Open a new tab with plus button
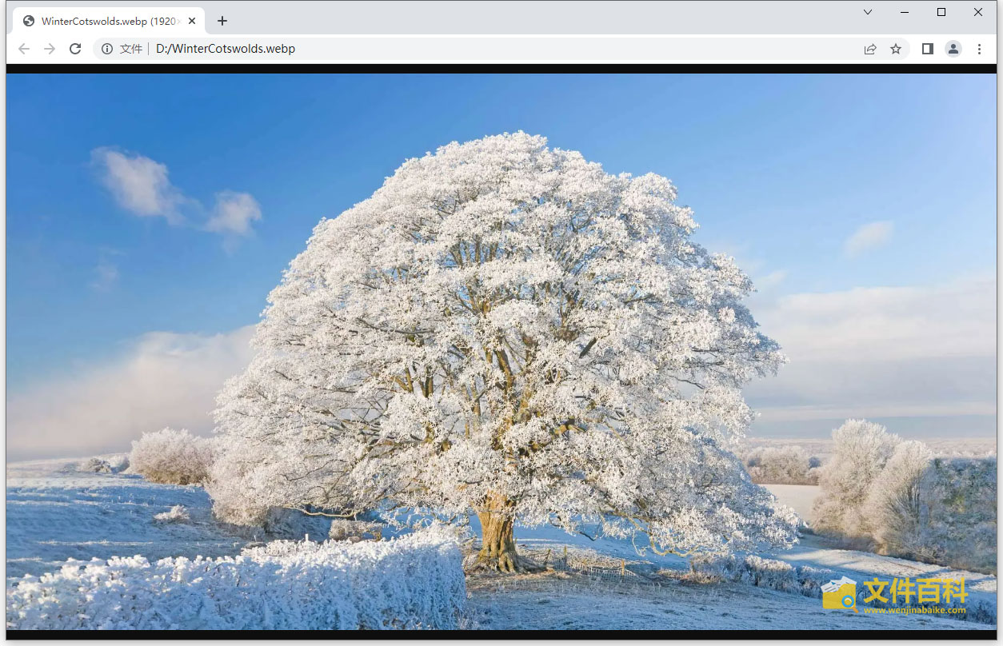Viewport: 1003px width, 646px height. tap(222, 21)
